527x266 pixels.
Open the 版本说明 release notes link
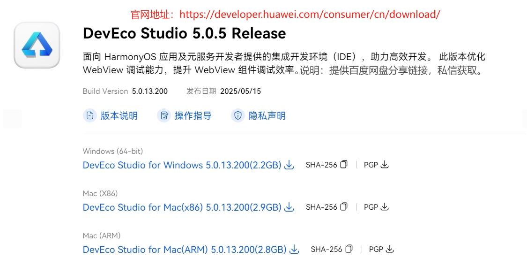point(119,116)
